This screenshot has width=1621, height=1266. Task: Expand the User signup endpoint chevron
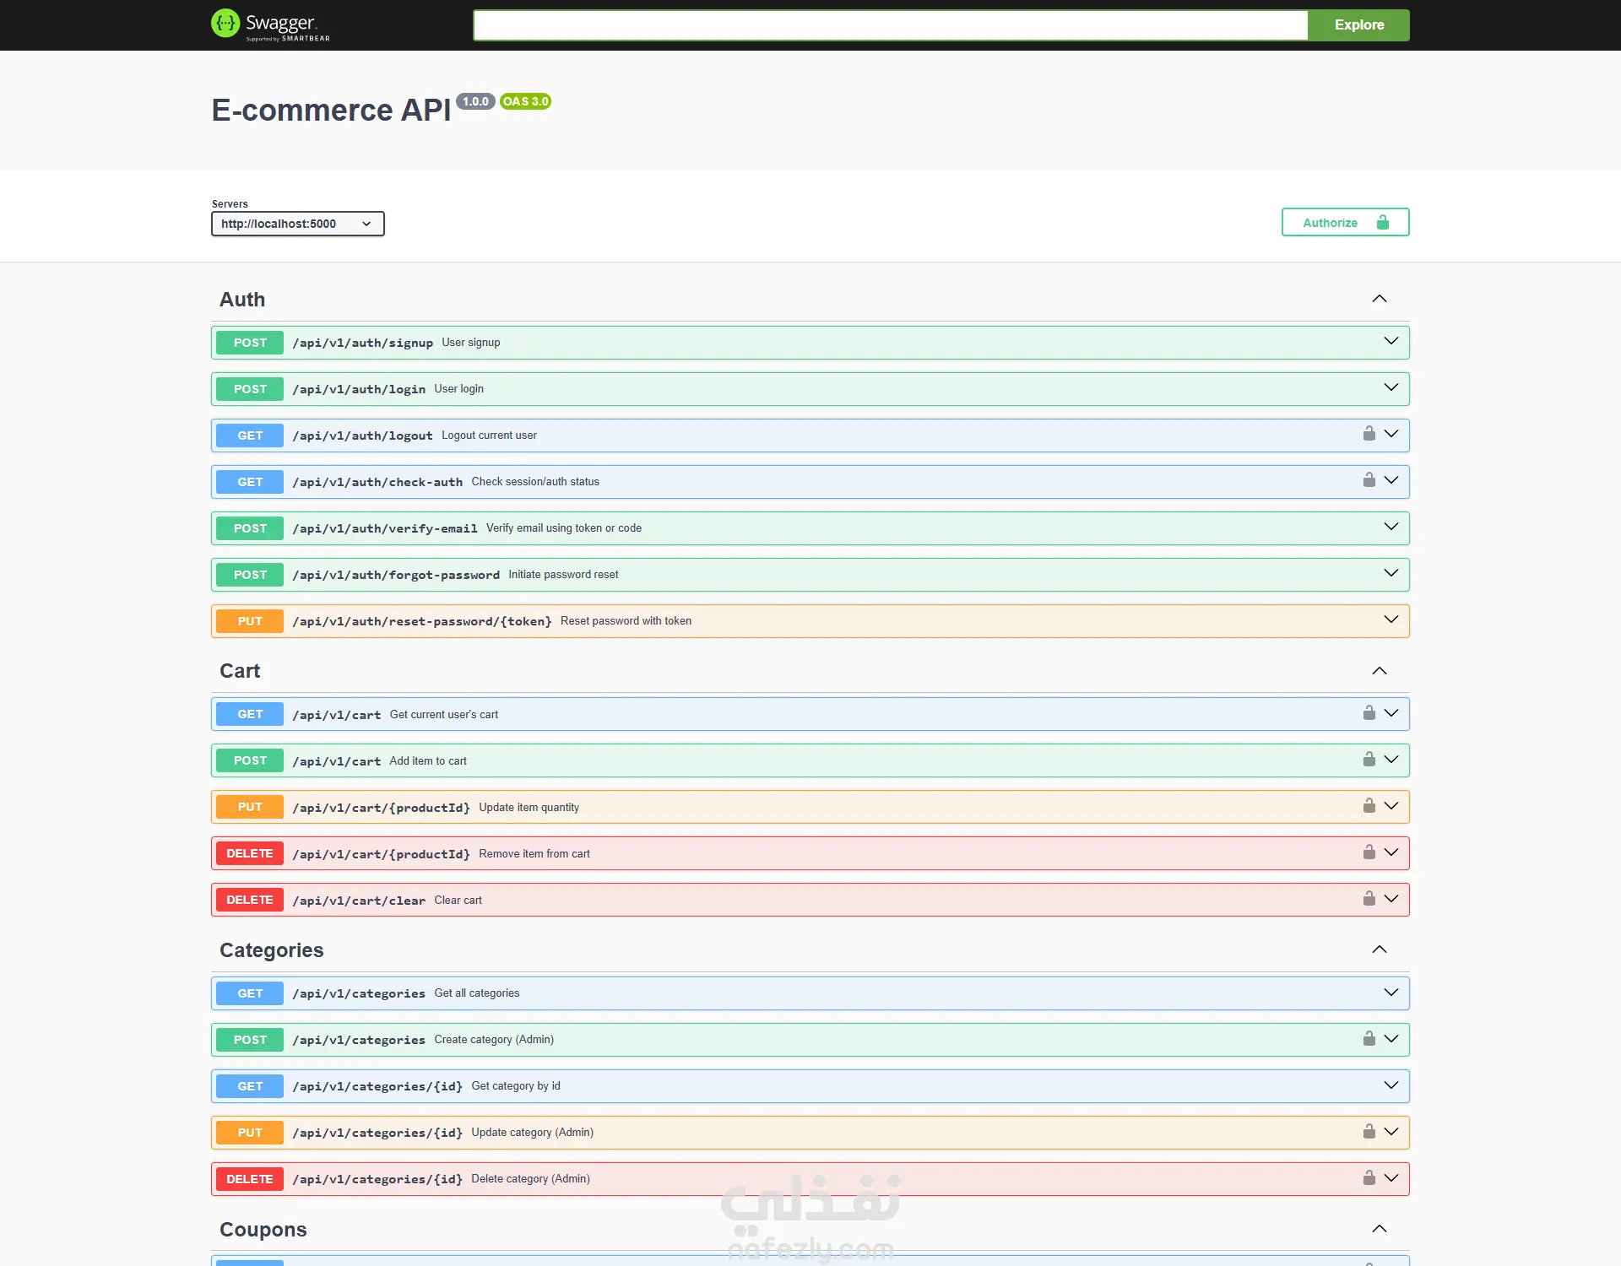point(1391,341)
